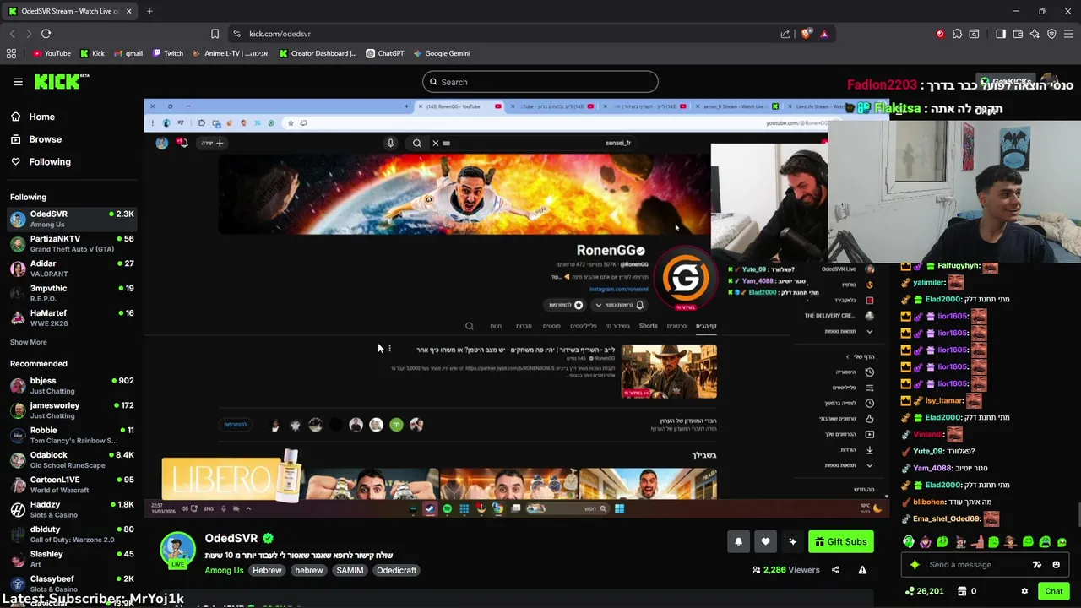Open the Odablock Old School RuneScape channel
Screen dimensions: 1081x608
point(72,460)
